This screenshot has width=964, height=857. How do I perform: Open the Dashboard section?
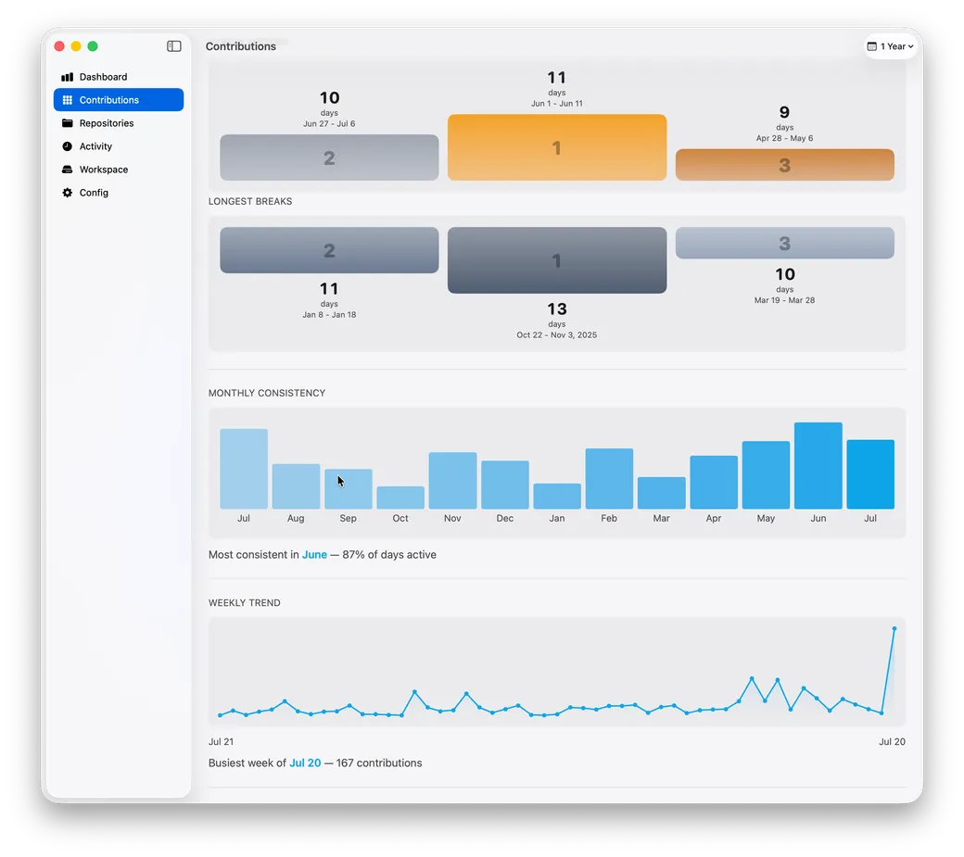(119, 77)
